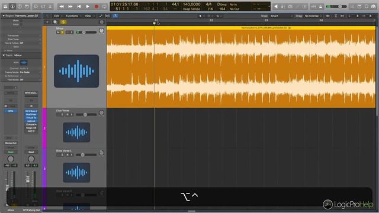
Task: Open the Mixer faders icon
Action: (x=43, y=7)
